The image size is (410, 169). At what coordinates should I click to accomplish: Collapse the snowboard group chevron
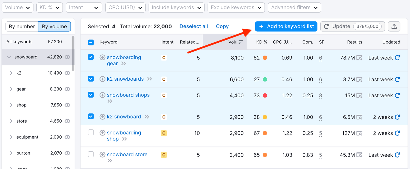(9, 57)
